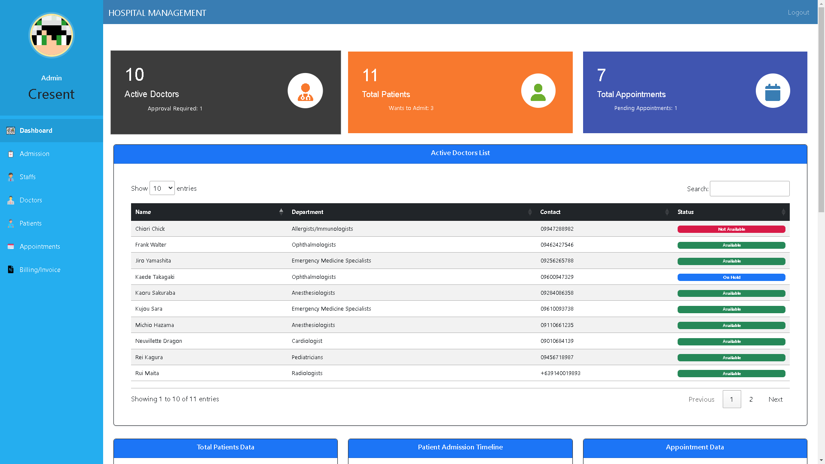This screenshot has height=464, width=825.
Task: Click page 1 pagination button
Action: pyautogui.click(x=732, y=399)
